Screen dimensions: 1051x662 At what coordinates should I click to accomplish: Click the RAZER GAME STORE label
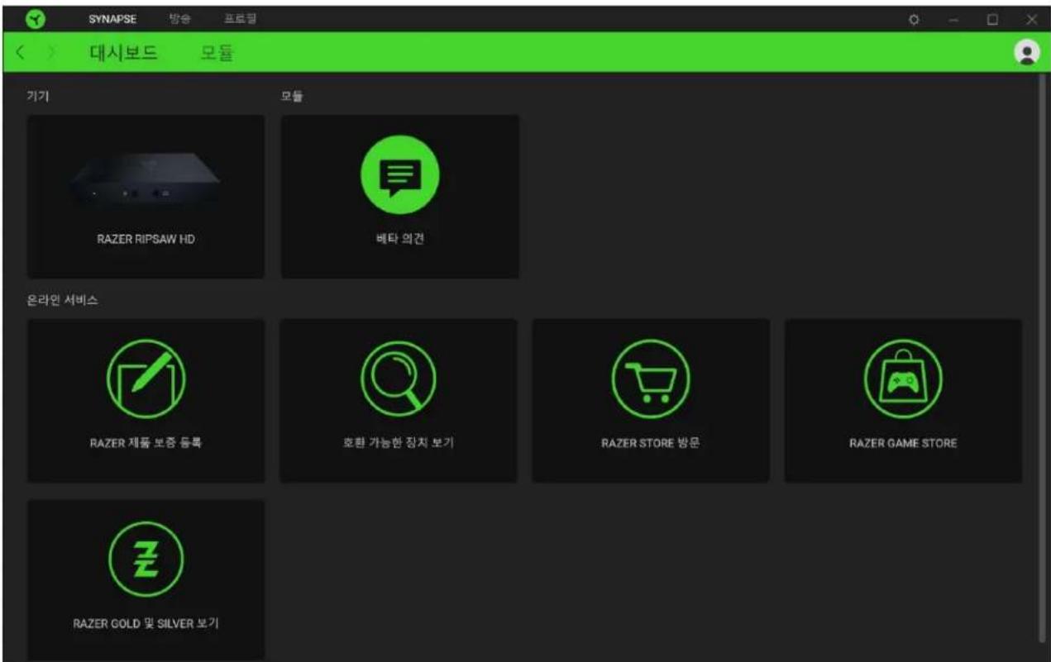903,443
